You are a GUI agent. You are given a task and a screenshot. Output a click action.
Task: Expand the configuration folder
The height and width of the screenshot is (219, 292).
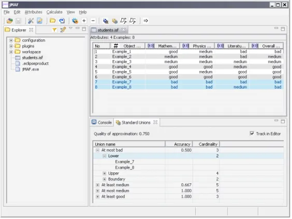[x=11, y=40]
